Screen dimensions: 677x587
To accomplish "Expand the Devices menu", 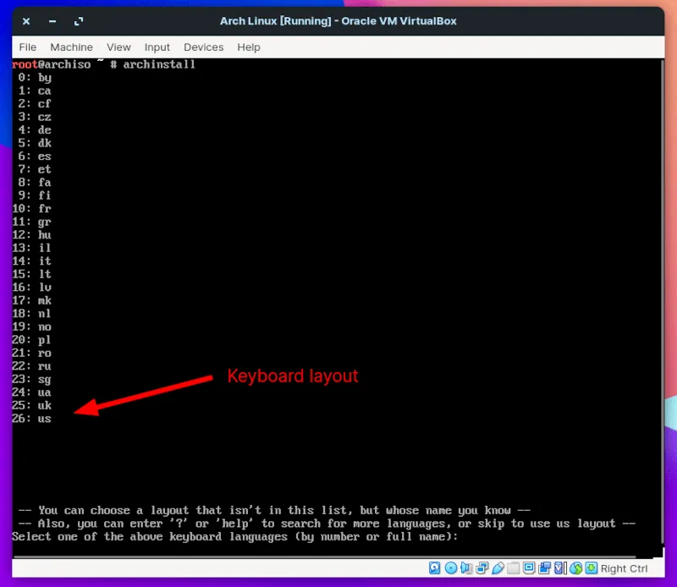I will pos(203,47).
